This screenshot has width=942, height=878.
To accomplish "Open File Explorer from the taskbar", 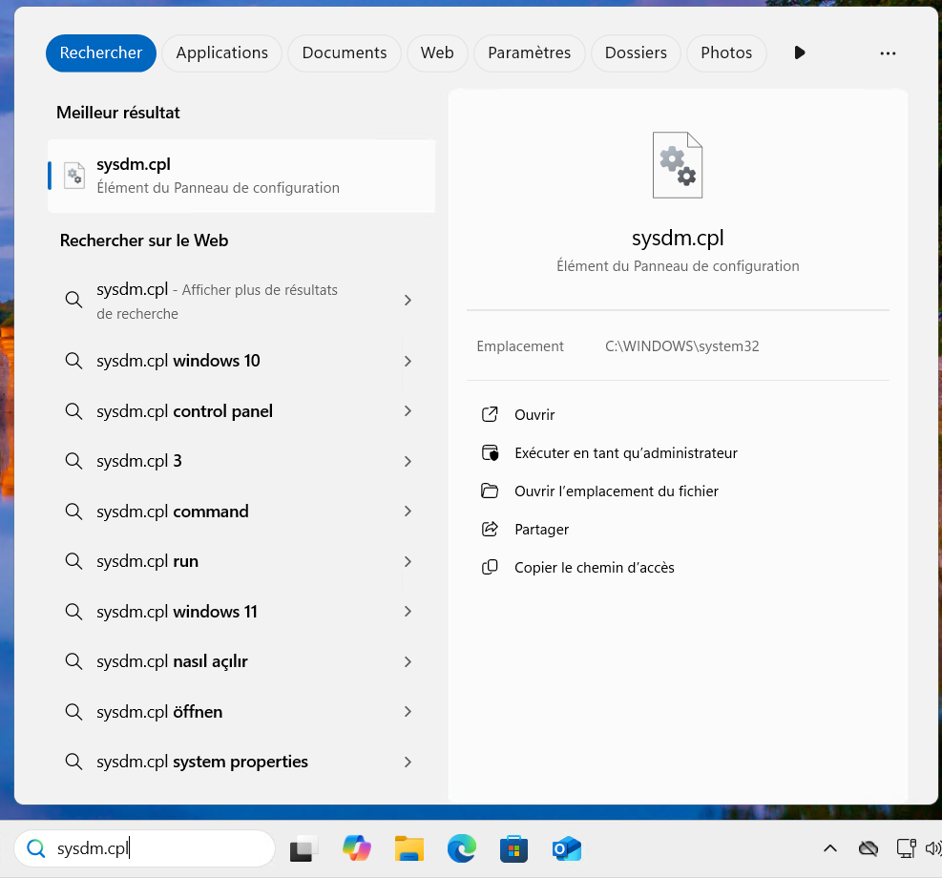I will [409, 848].
